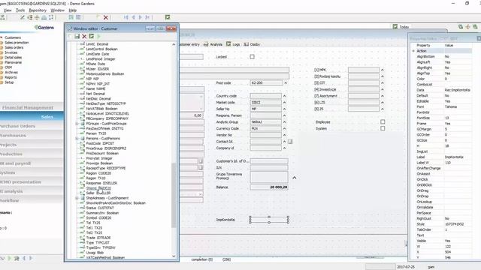Click the red X icon in Window editor toolbar
This screenshot has width=481, height=270.
(x=84, y=37)
